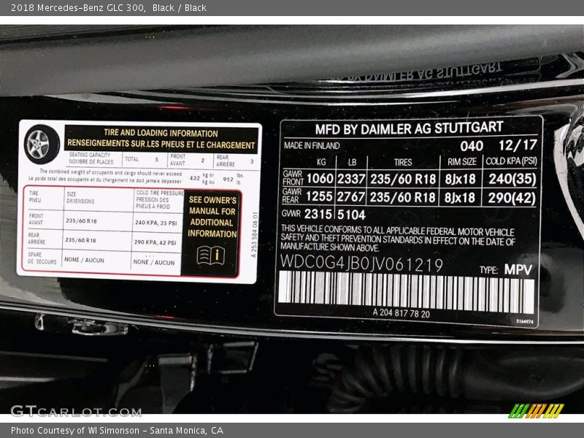Click 'COLD KPA (PSI)' column header

[511, 161]
